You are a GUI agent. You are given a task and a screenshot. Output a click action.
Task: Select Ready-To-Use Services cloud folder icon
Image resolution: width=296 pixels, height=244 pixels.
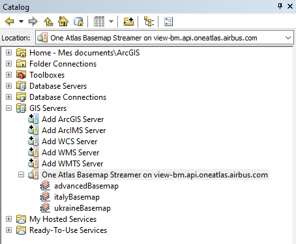point(22,230)
